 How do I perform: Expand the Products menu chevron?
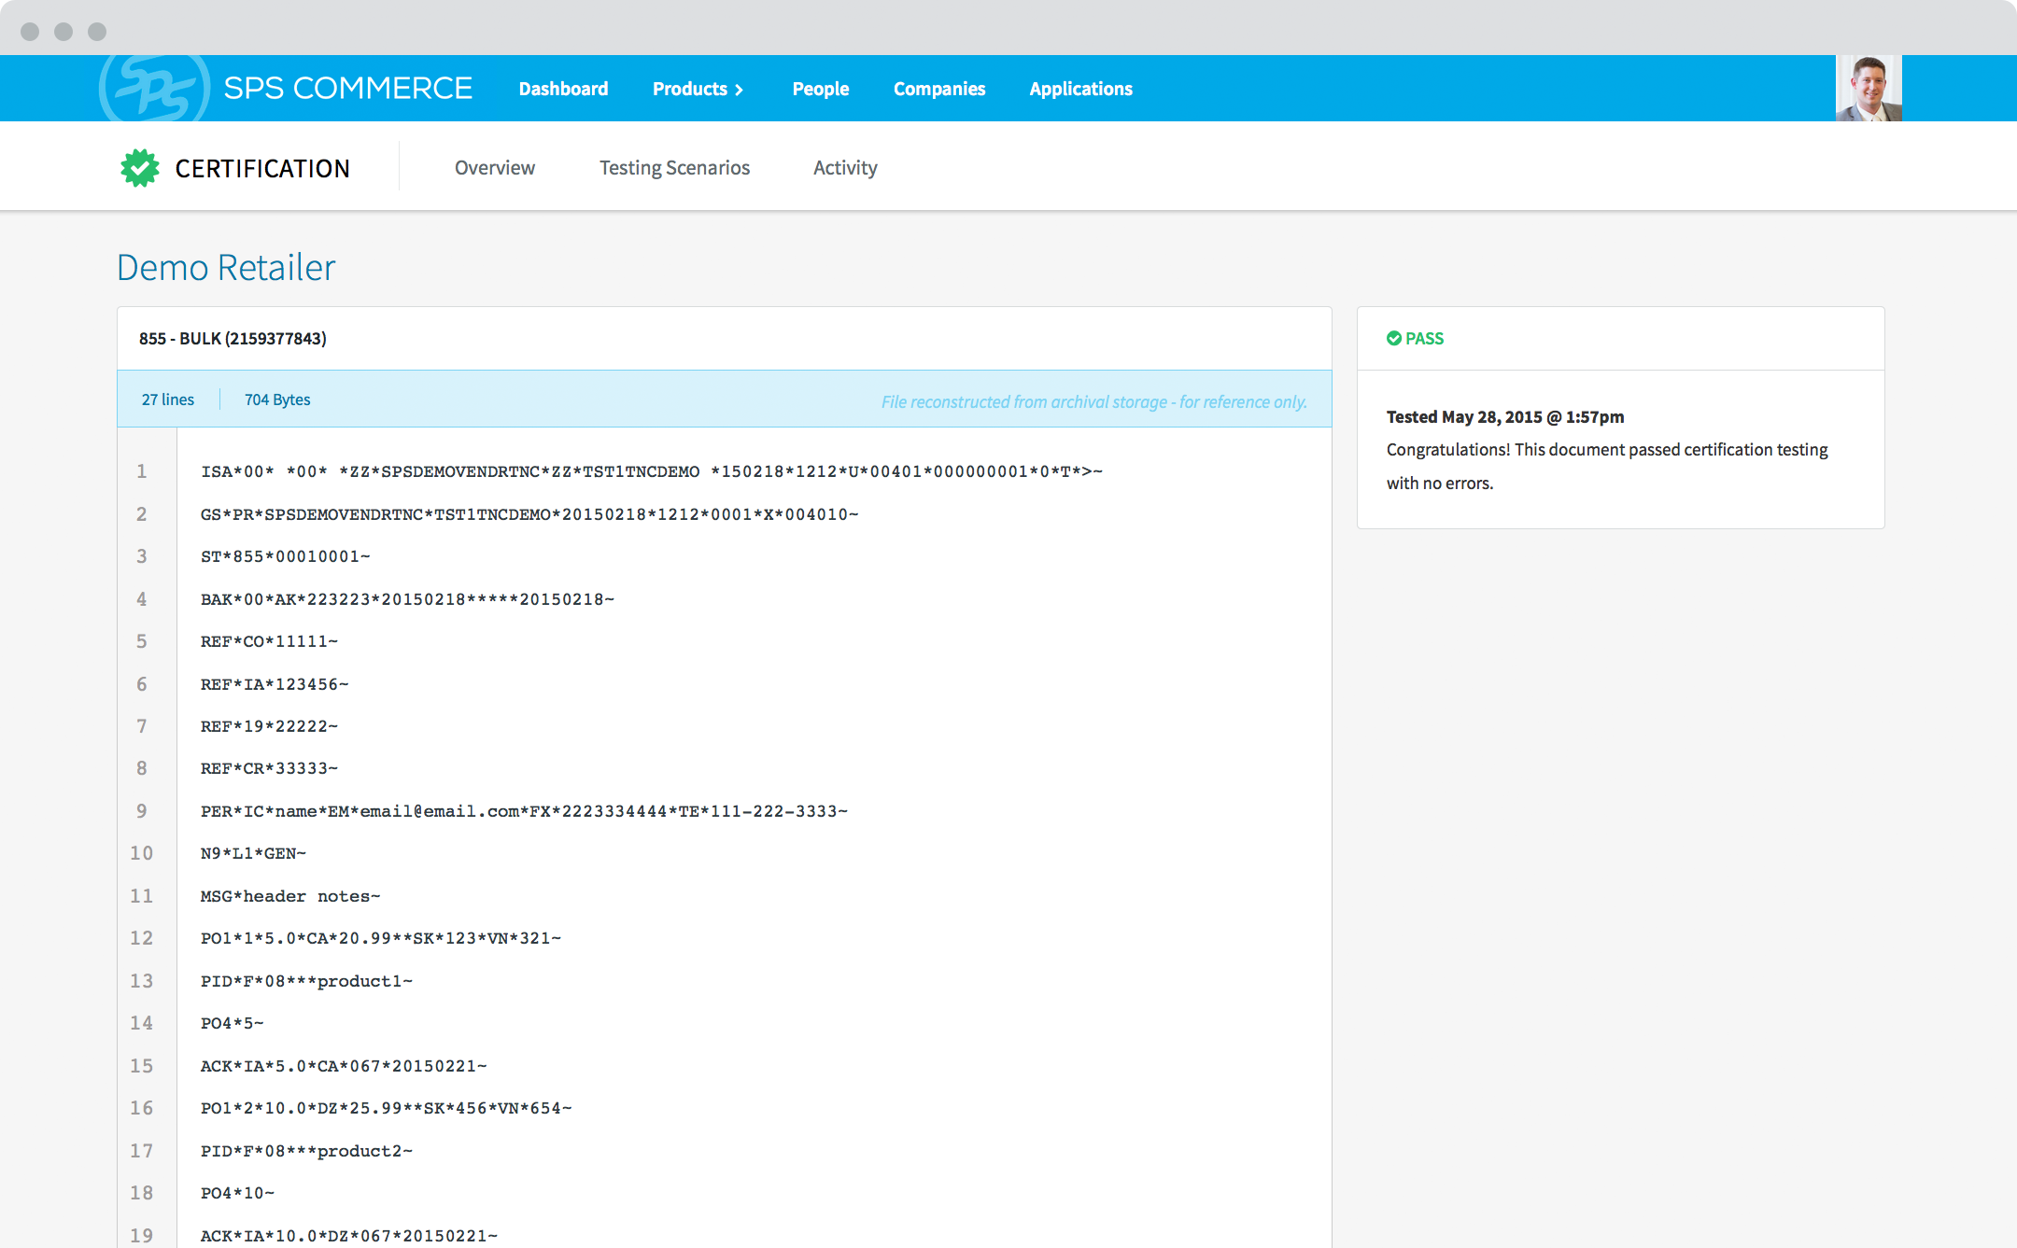(x=739, y=90)
